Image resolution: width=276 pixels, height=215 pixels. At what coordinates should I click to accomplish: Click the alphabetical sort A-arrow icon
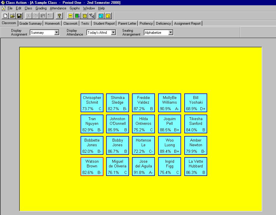pos(77,16)
